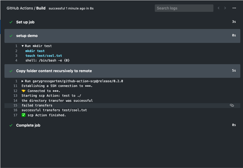Select log line 'touch test/cool.txt'
Screen dimensions: 243x168
[44, 56]
